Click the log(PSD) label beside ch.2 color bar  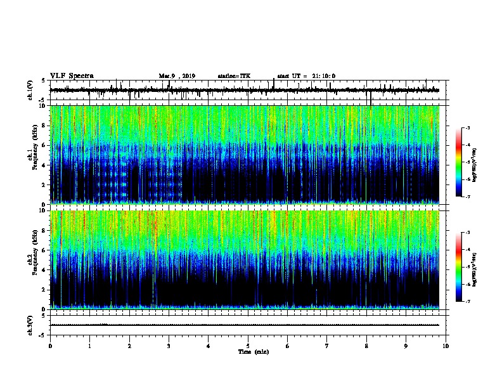coord(475,269)
